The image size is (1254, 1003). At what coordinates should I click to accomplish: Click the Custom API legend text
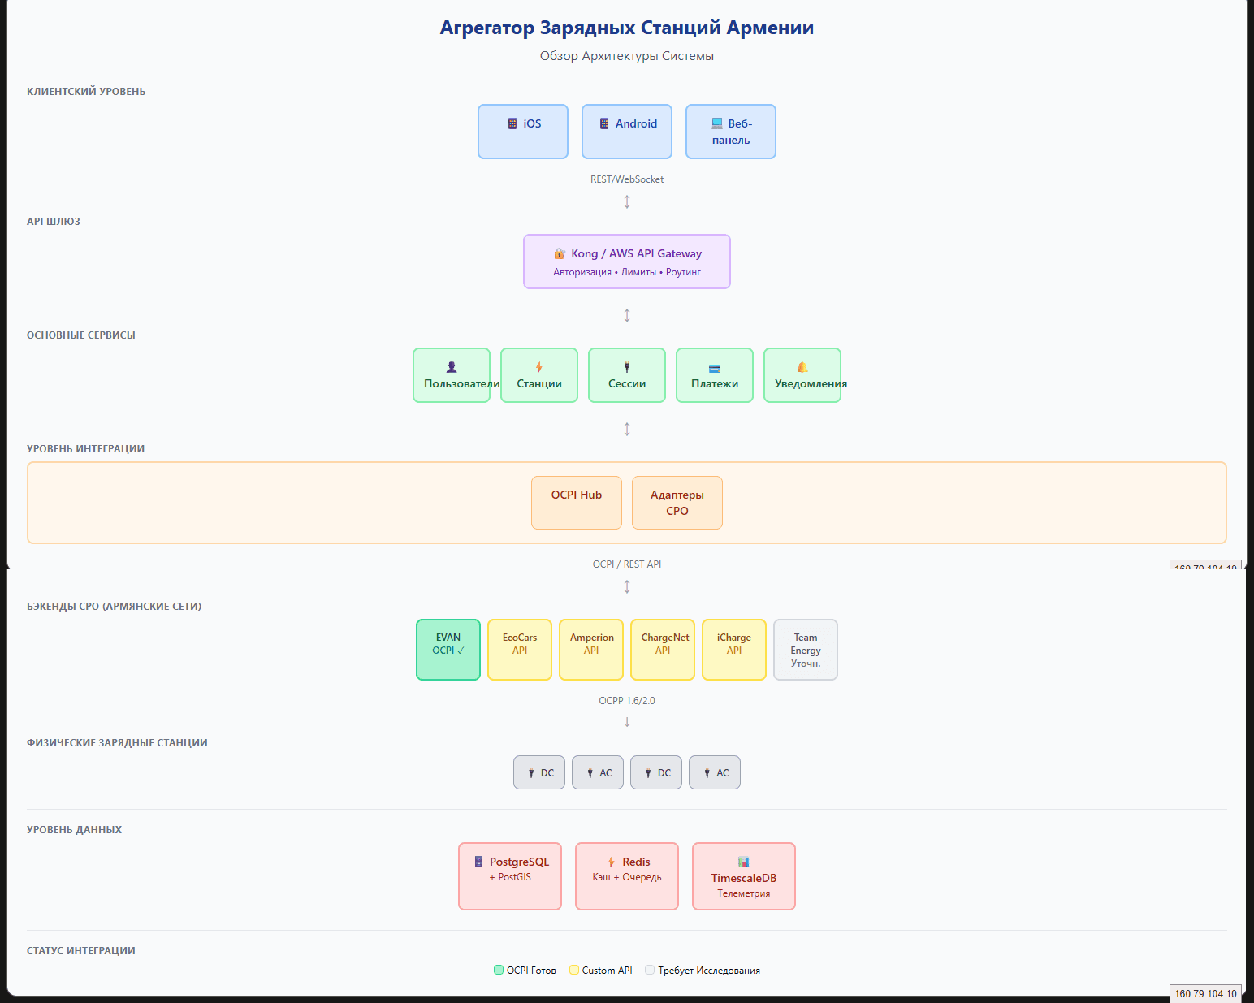(x=607, y=971)
